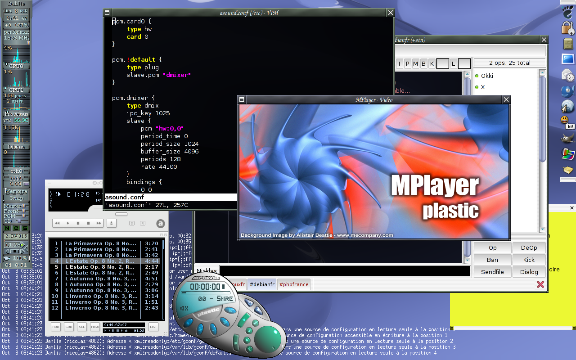Open the file cabinet icon in right panel
The image size is (576, 360).
pyautogui.click(x=568, y=44)
